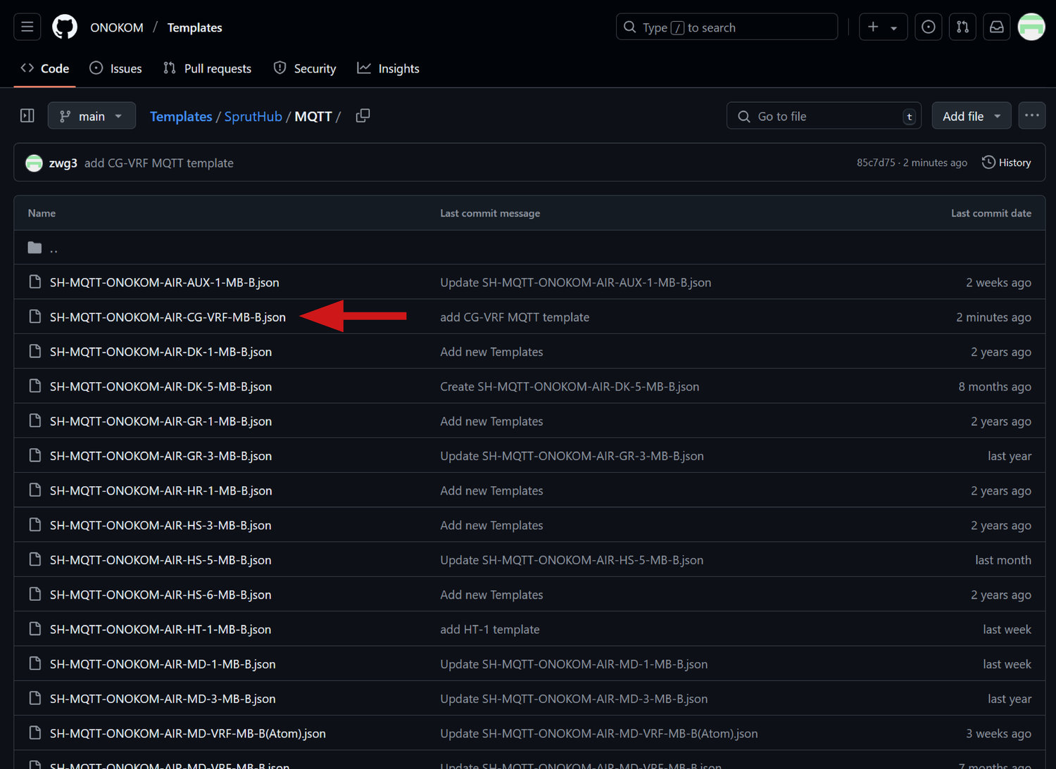Screen dimensions: 1056x769
Task: Navigate to SprutHub breadcrumb folder
Action: click(253, 116)
